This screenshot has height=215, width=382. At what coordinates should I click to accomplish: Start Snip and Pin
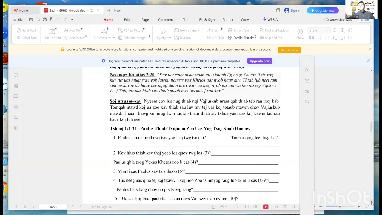271,38
